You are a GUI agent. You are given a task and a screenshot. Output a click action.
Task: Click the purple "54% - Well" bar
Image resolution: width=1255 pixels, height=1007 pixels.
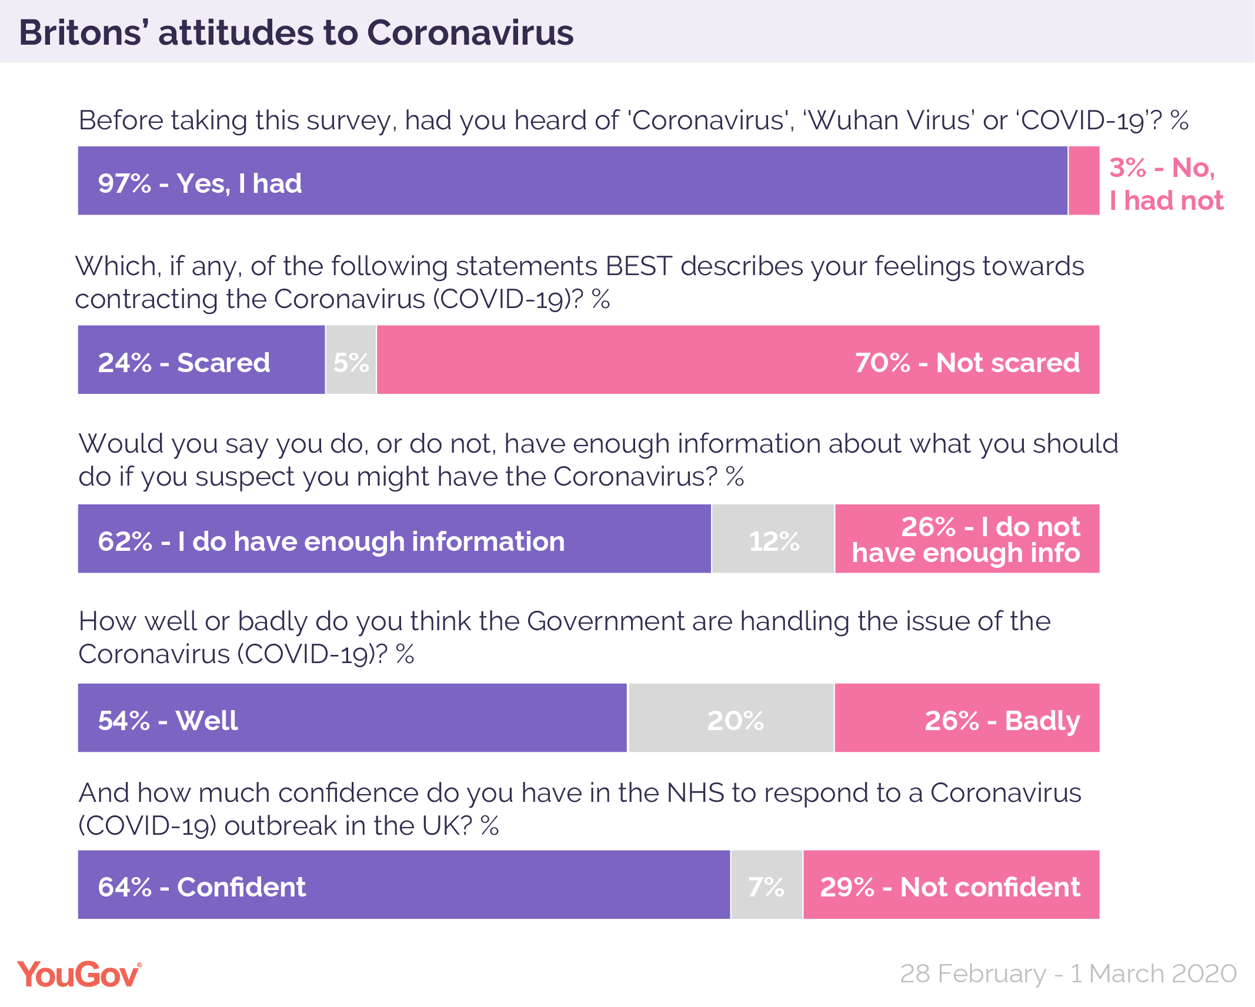coord(352,718)
